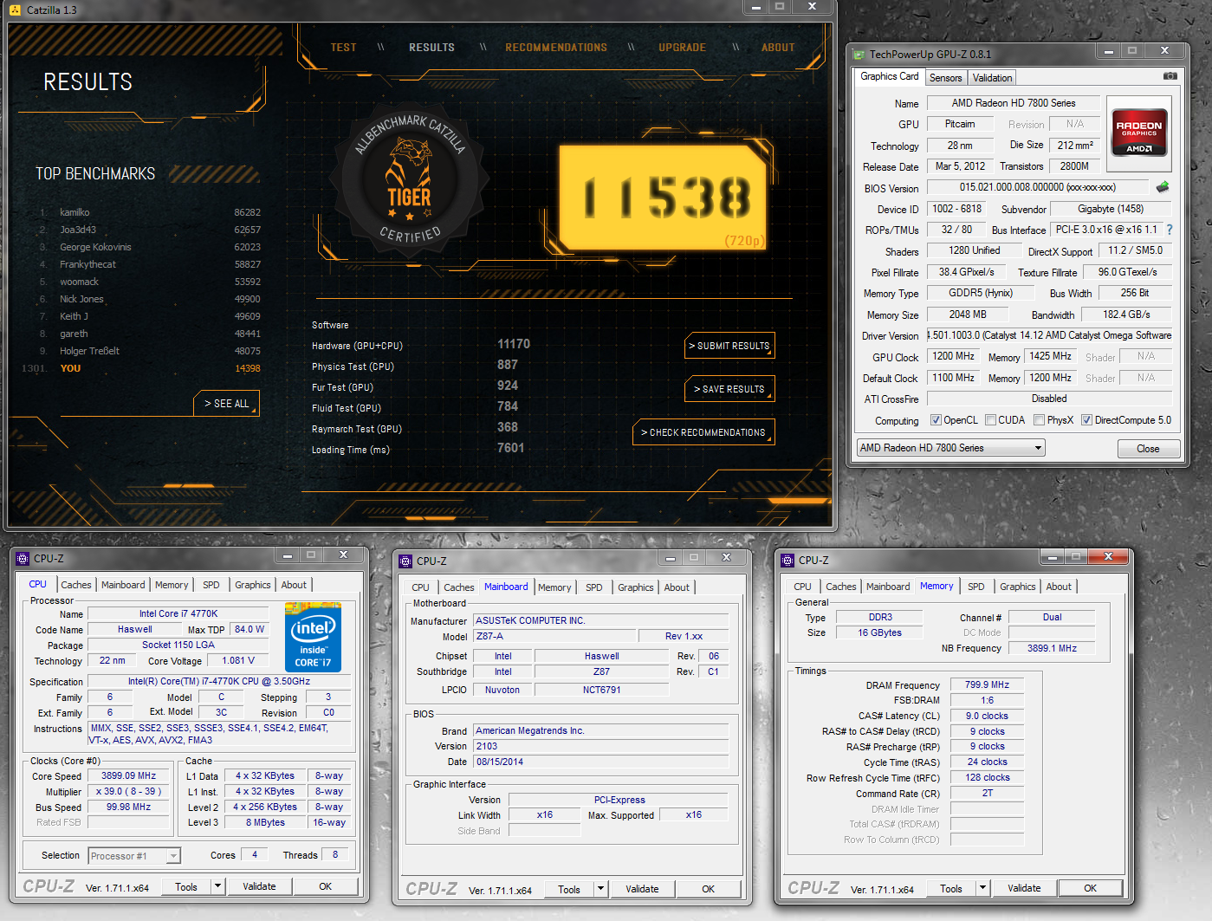Click the CAS# Latency 9.0 clocks value
1212x921 pixels.
point(987,716)
